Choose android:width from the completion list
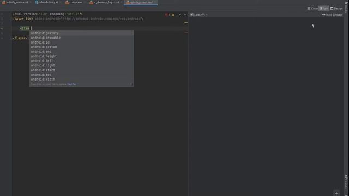The image size is (349, 196). 81,79
